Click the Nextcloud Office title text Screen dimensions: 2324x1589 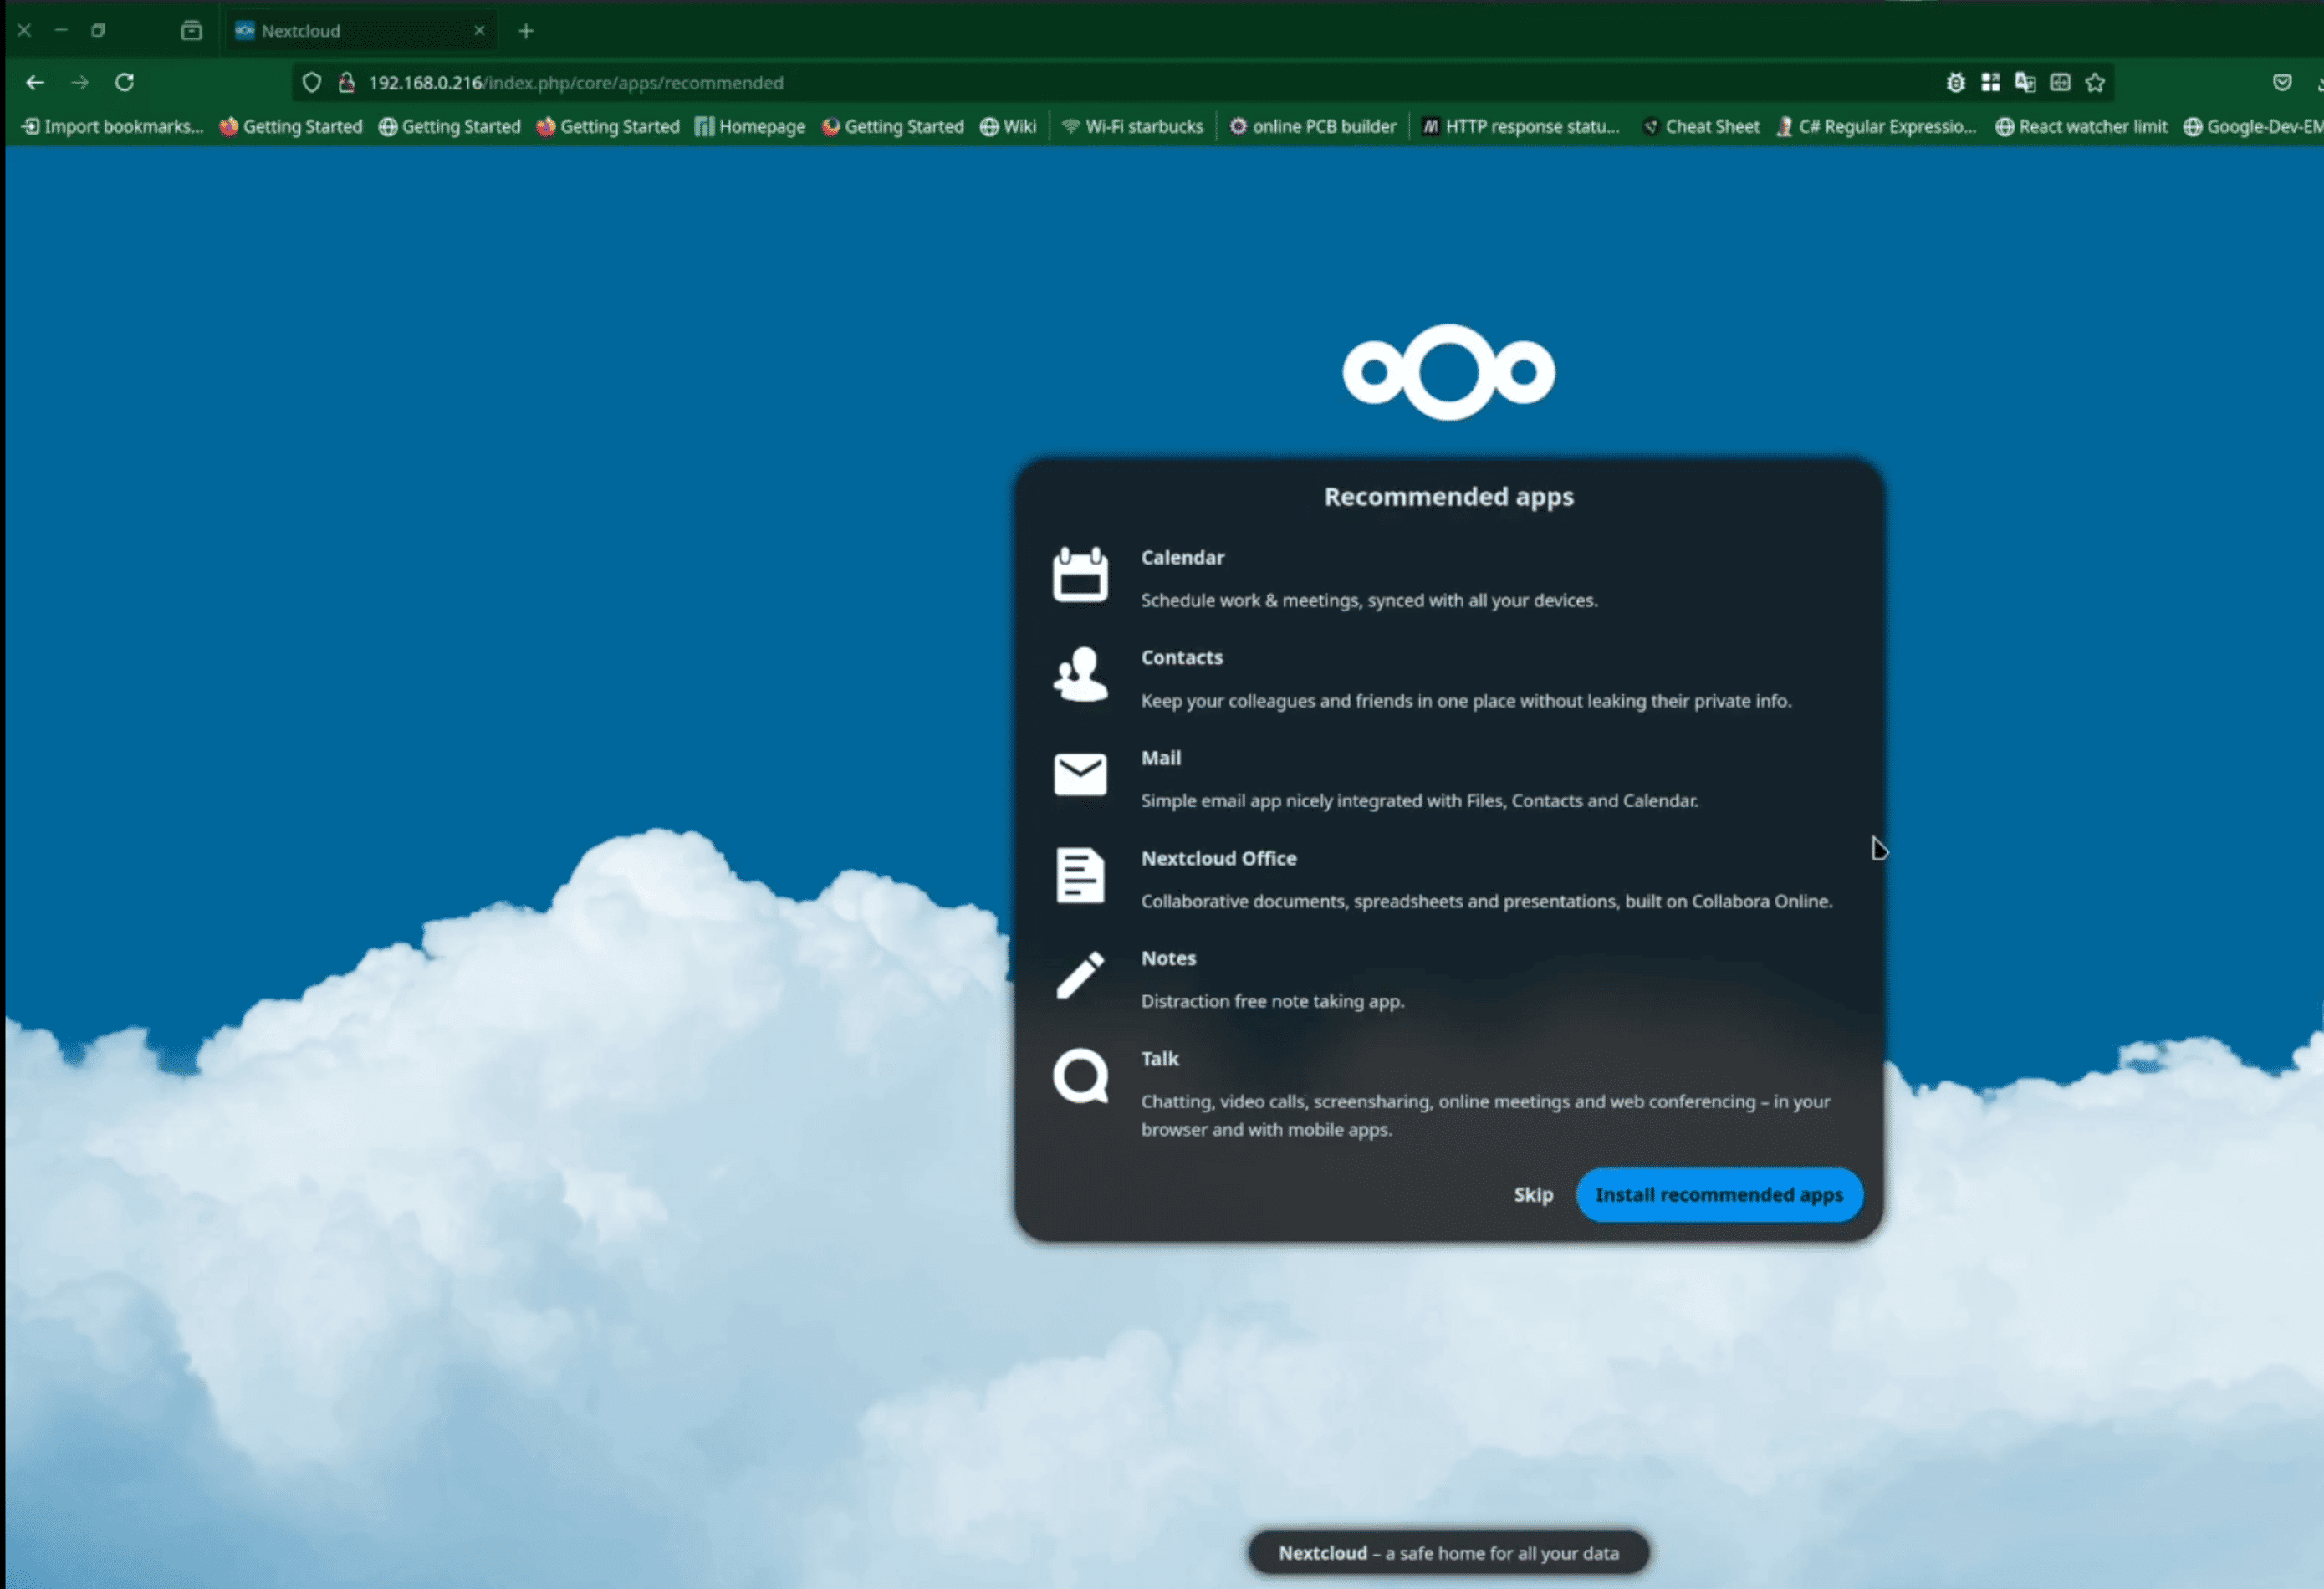[1218, 859]
